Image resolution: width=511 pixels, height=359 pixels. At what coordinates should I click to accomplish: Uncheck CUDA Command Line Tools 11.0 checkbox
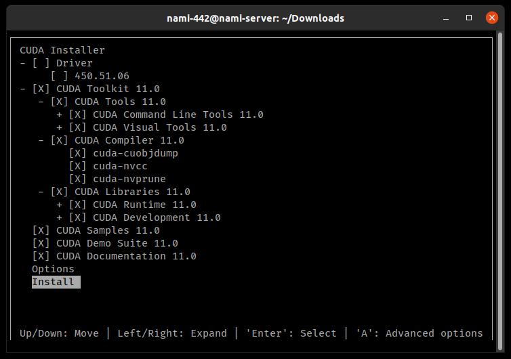77,114
